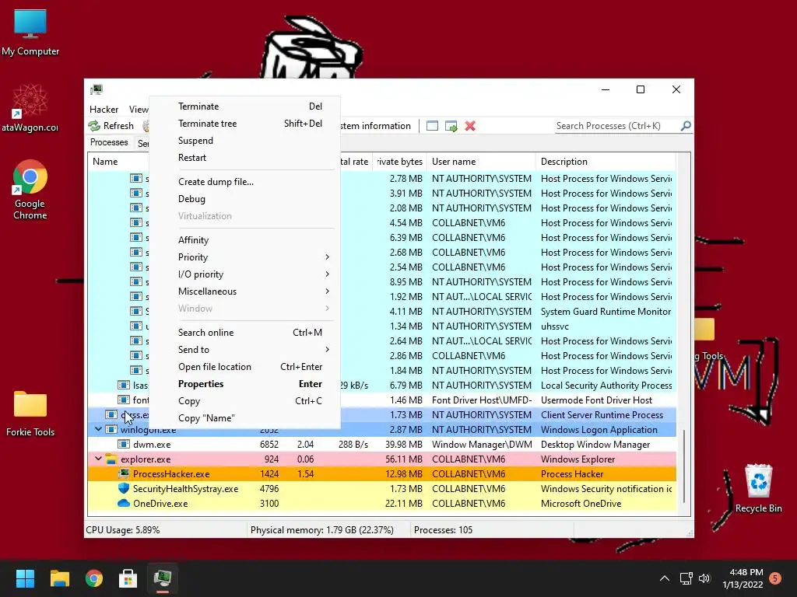Click the Refresh toolbar button
This screenshot has width=797, height=597.
(x=111, y=126)
